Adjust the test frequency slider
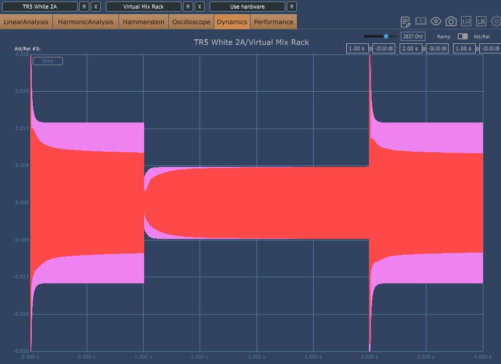Screen dimensions: 501x364 click(x=380, y=36)
